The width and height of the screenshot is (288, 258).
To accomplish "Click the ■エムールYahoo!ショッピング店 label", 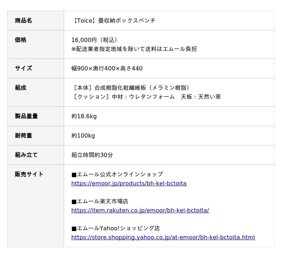I will tap(116, 228).
